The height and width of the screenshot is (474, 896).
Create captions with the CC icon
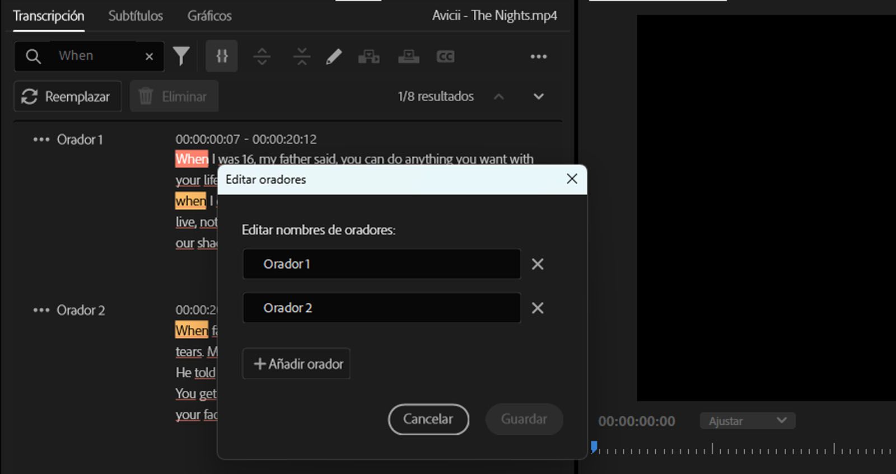pyautogui.click(x=445, y=57)
